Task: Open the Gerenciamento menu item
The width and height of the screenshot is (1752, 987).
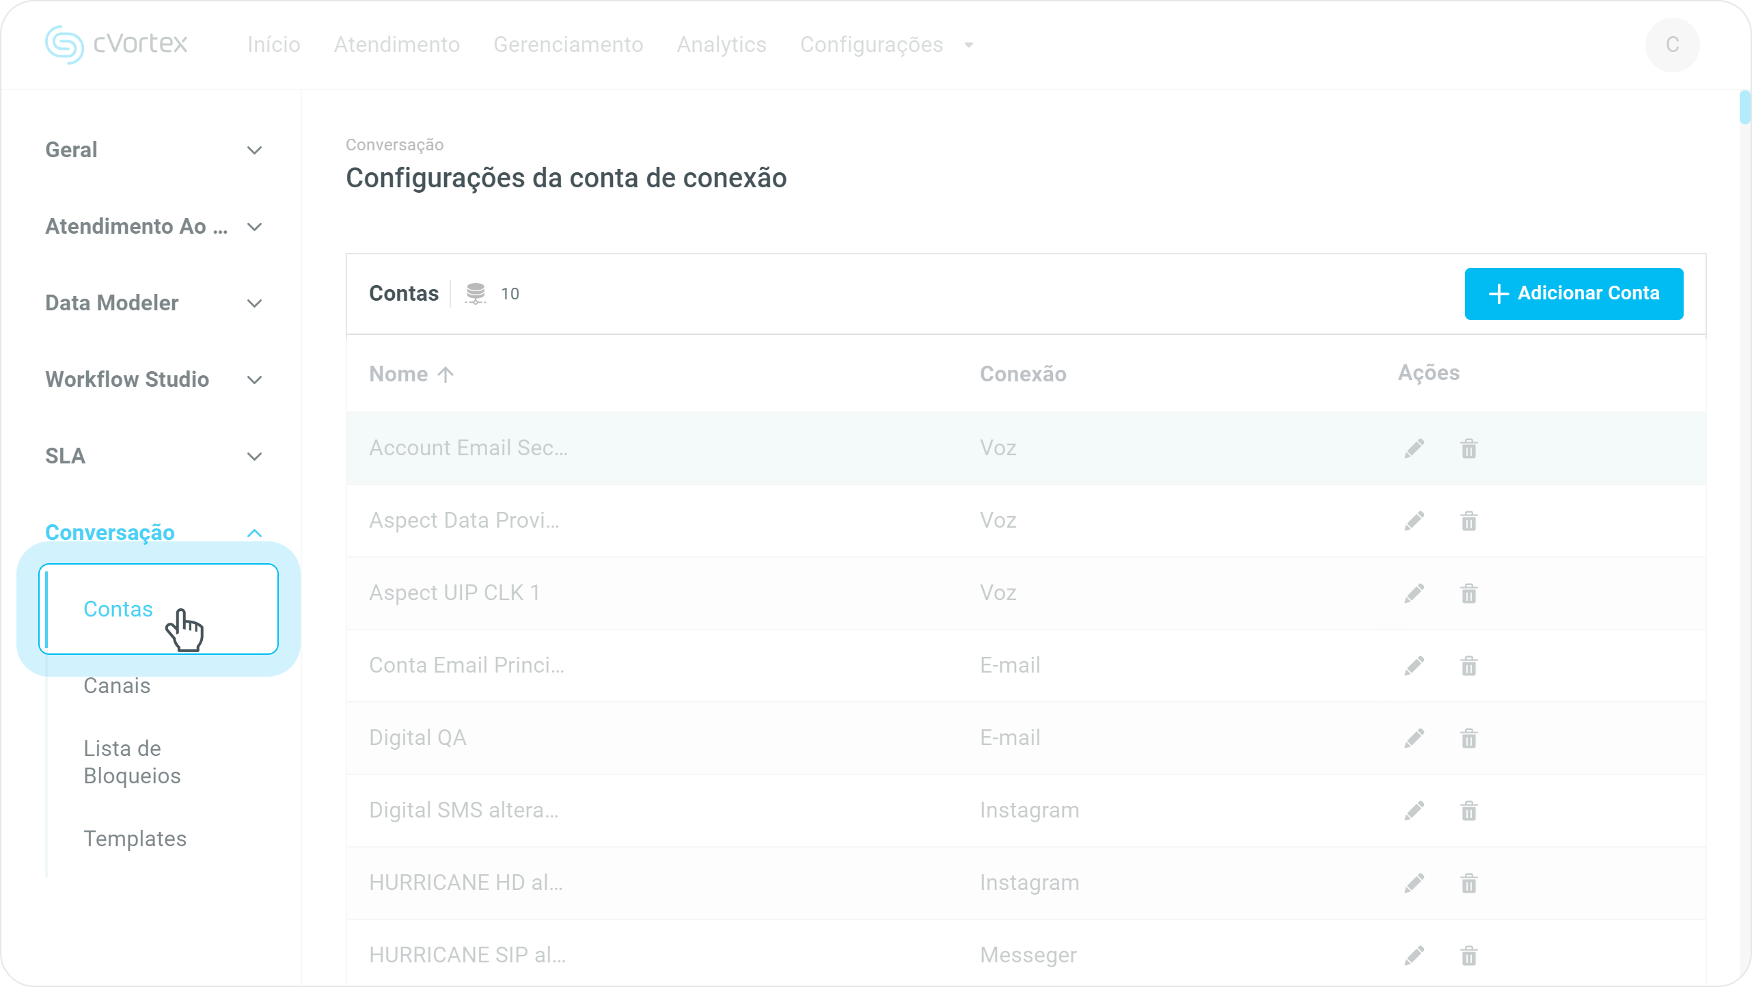Action: click(568, 45)
